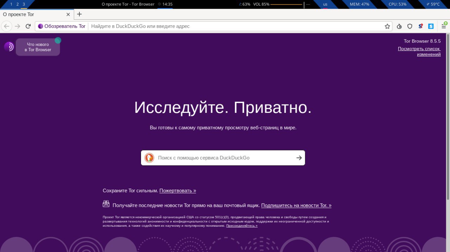Switch to workspace 2 in top bar

18,4
